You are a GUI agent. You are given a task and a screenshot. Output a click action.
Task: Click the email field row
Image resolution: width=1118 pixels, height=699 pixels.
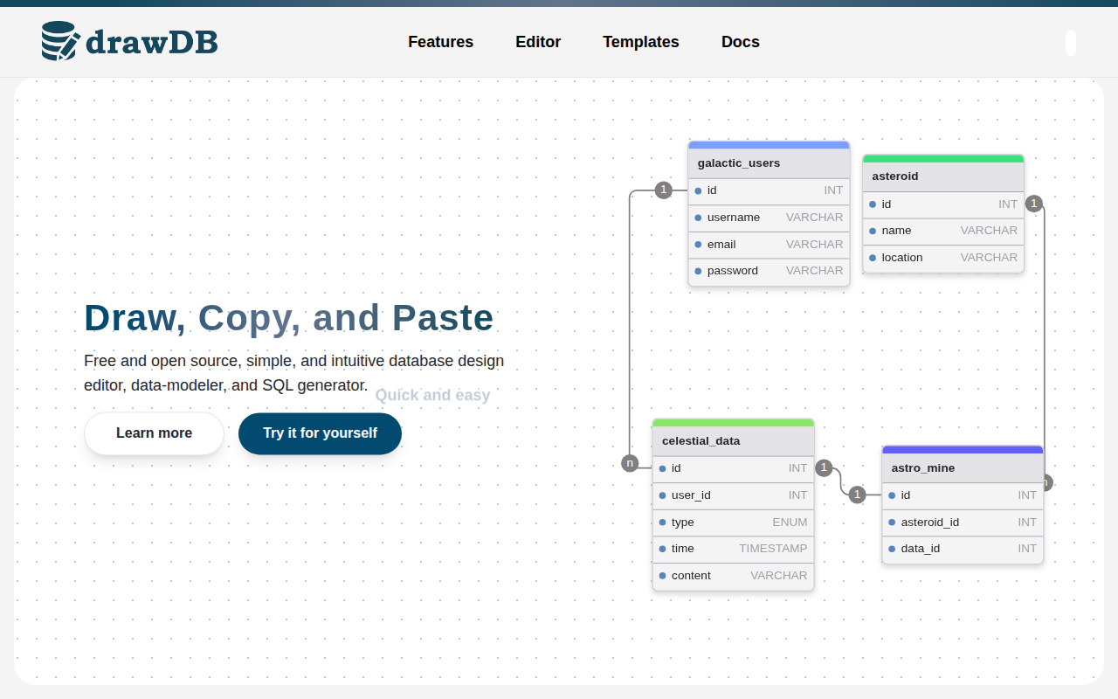pyautogui.click(x=769, y=245)
